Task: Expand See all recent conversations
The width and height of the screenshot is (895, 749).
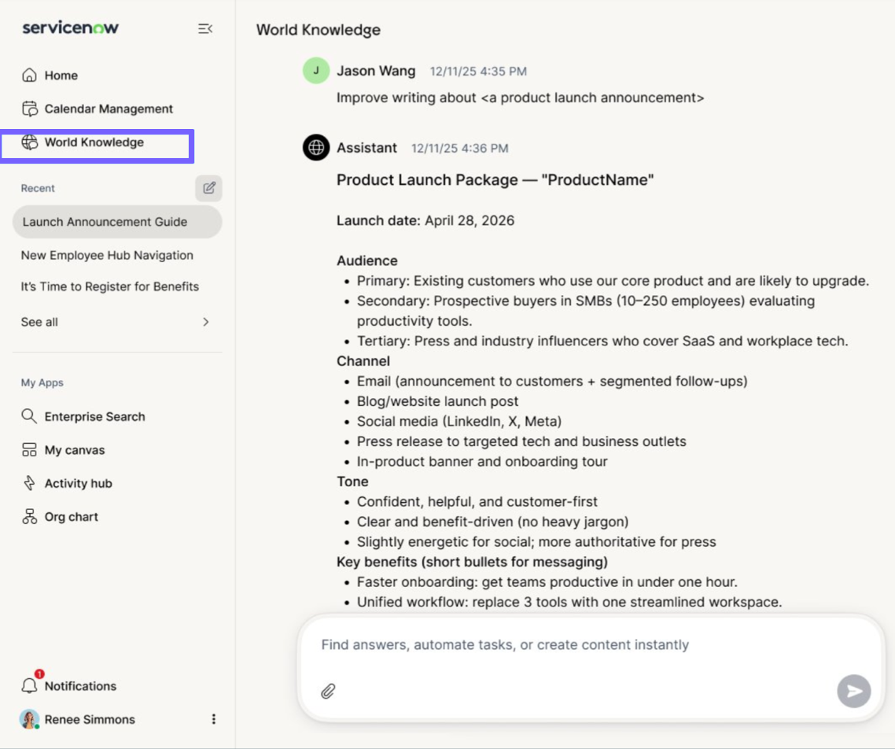Action: [x=116, y=322]
